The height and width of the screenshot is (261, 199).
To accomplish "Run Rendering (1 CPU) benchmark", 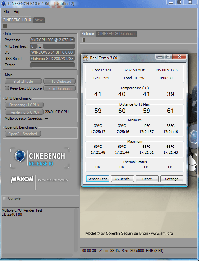I will (24, 105).
